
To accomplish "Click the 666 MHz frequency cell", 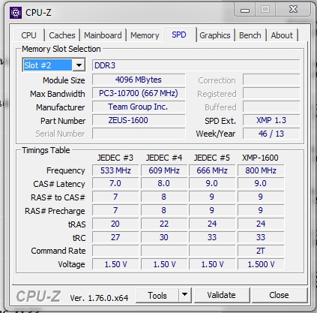I will tap(212, 170).
